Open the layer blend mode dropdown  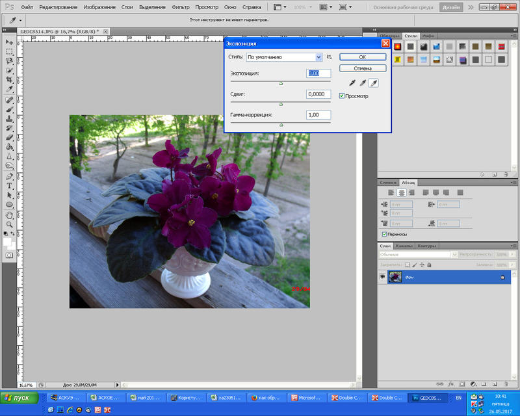[417, 255]
